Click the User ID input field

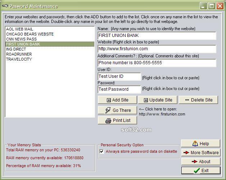pyautogui.click(x=119, y=76)
